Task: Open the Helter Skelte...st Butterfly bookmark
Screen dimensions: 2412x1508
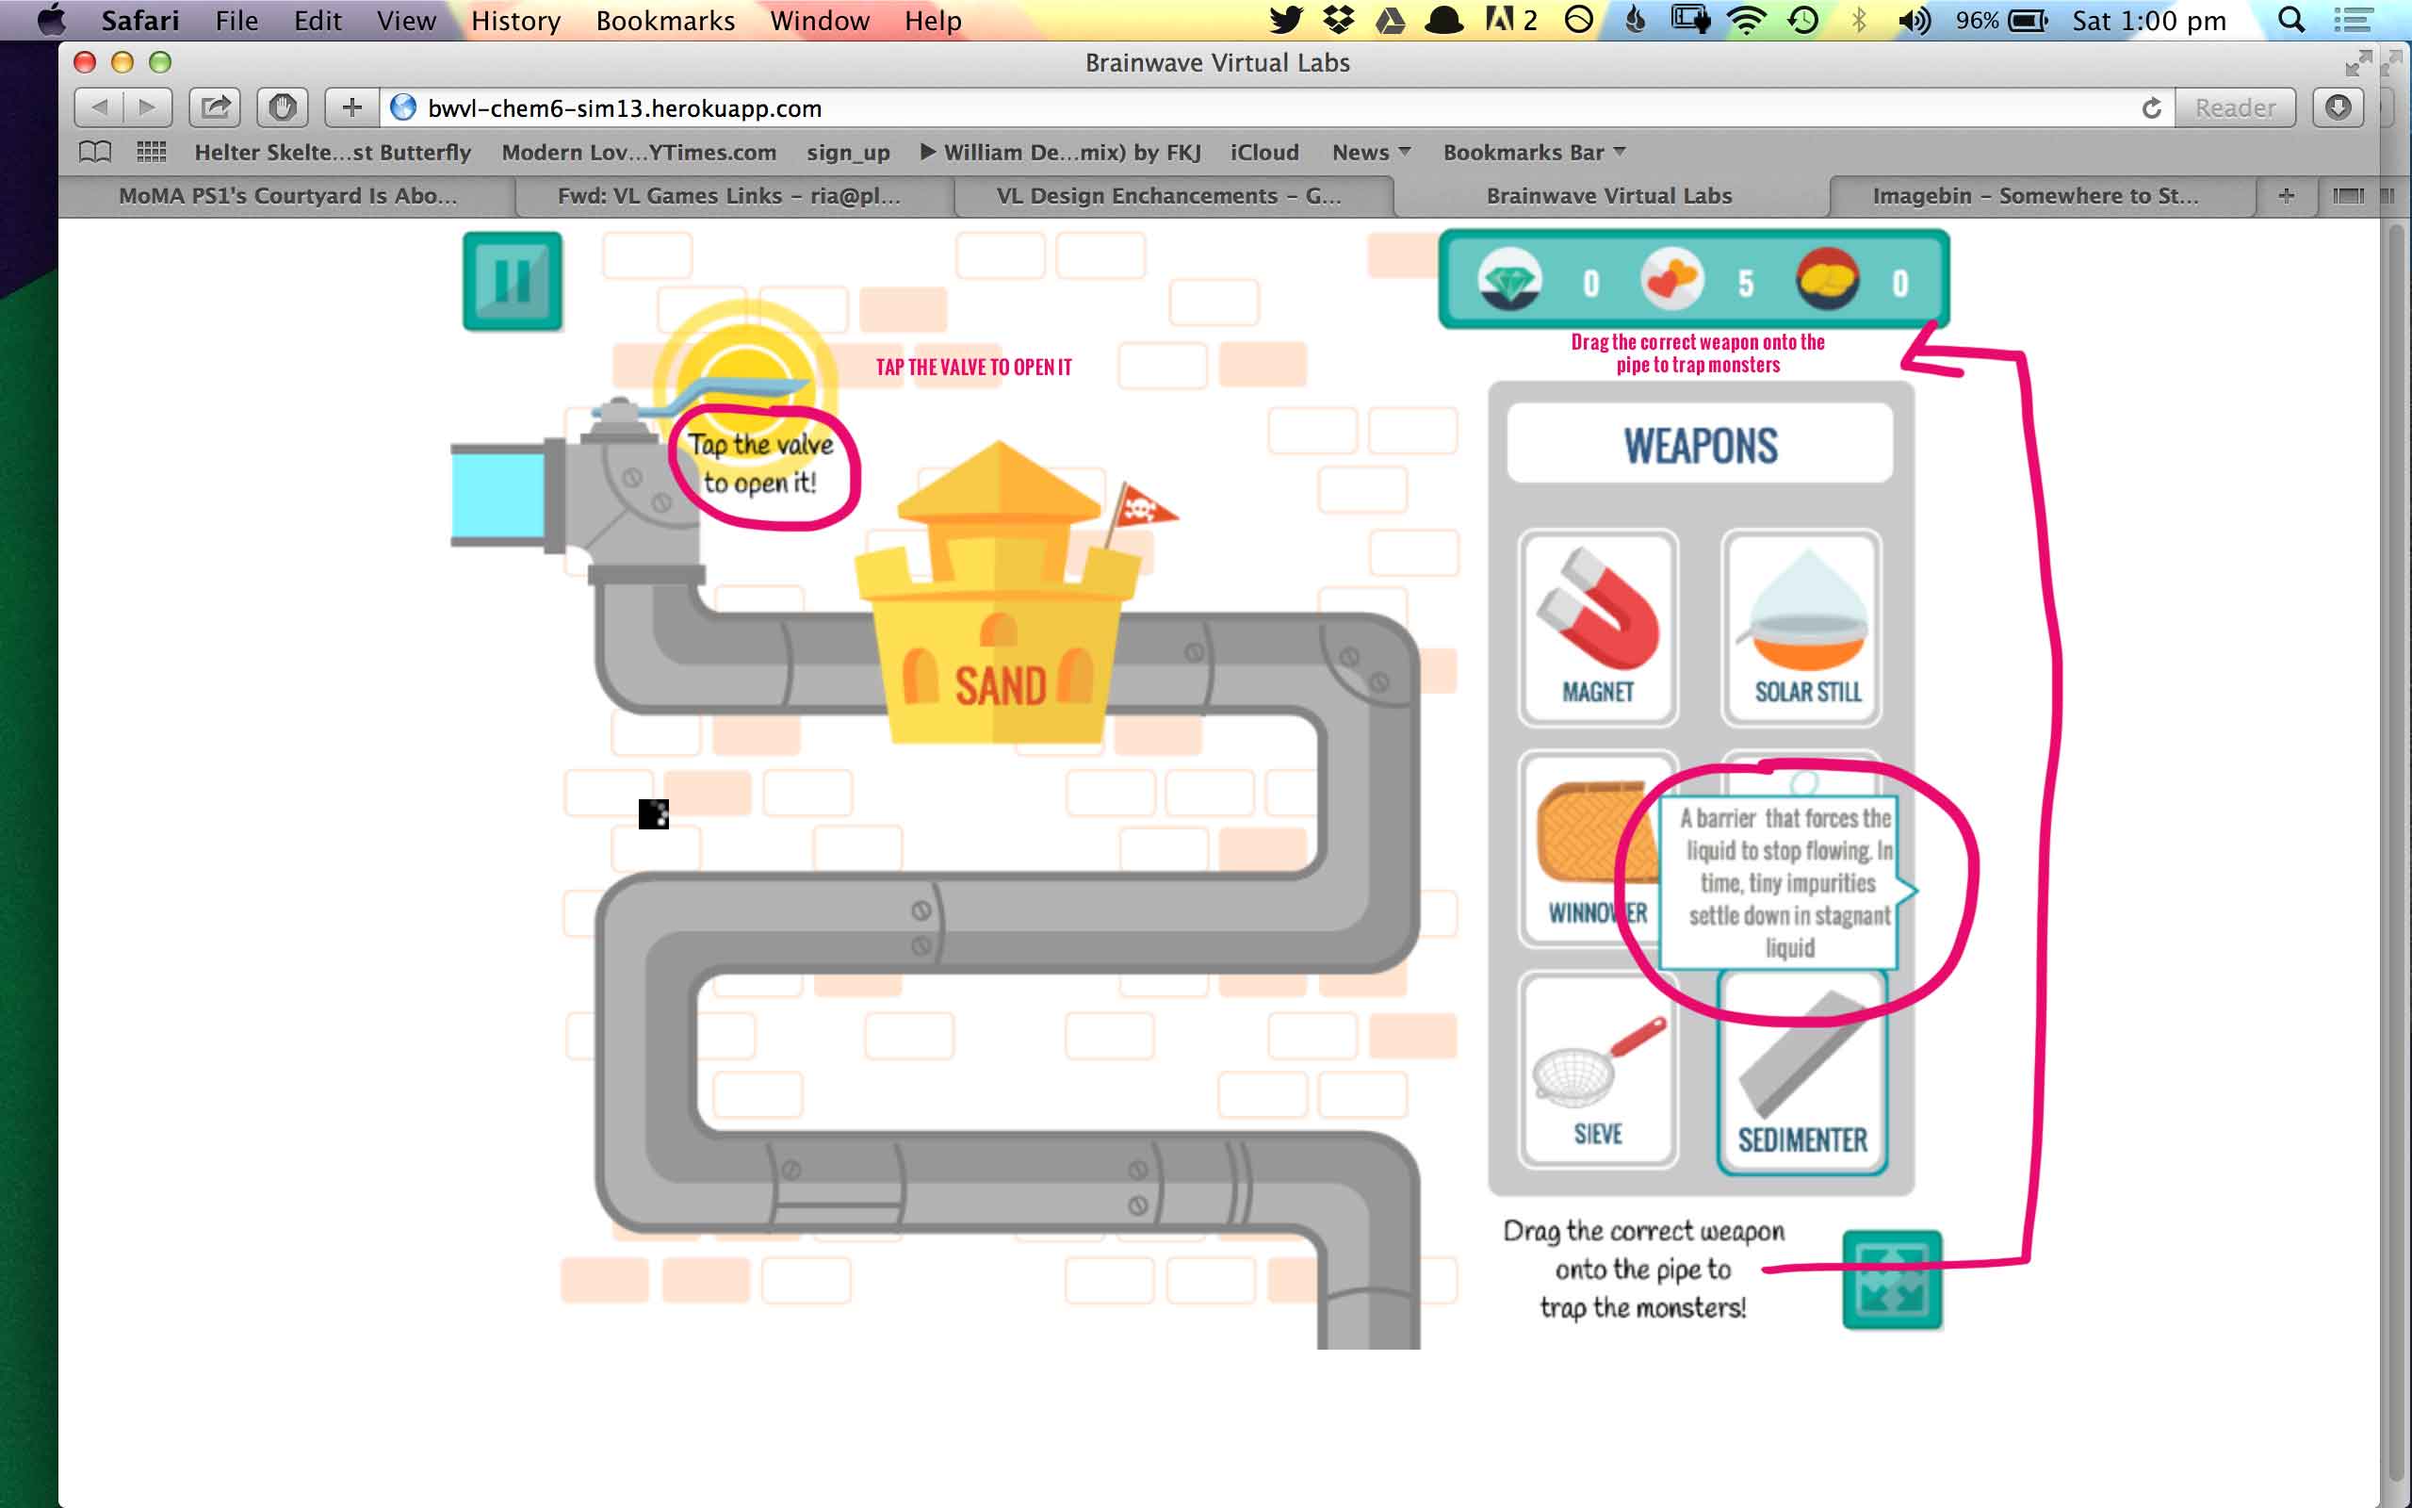Action: click(333, 153)
